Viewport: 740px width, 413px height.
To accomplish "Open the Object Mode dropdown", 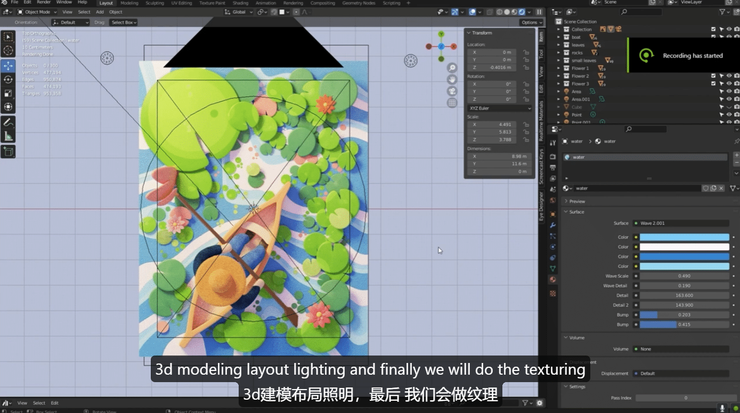I will [37, 12].
